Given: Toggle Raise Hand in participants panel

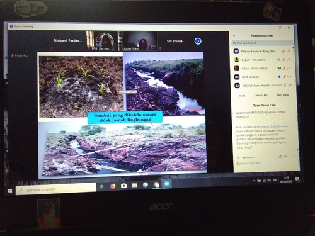Looking at the screenshot, I should coord(283,95).
